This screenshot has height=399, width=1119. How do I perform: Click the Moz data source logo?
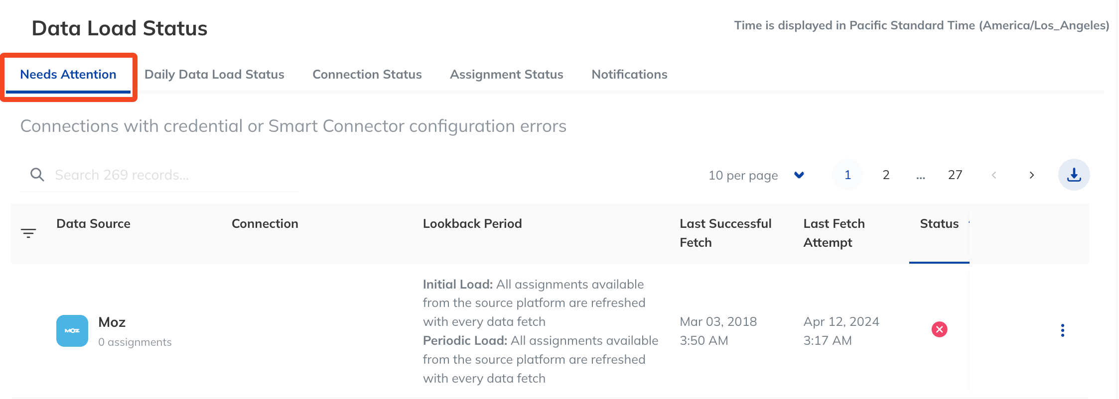(x=72, y=331)
